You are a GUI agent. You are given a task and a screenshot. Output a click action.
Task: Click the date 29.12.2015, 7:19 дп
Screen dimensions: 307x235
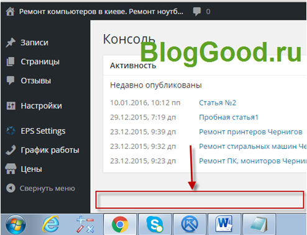click(x=143, y=117)
